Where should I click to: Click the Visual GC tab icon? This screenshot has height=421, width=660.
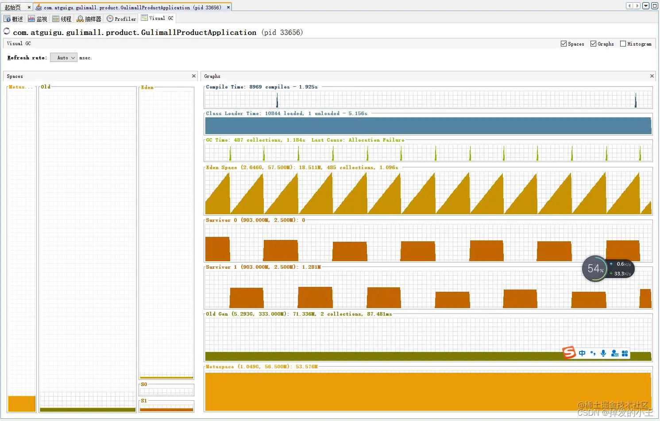144,18
